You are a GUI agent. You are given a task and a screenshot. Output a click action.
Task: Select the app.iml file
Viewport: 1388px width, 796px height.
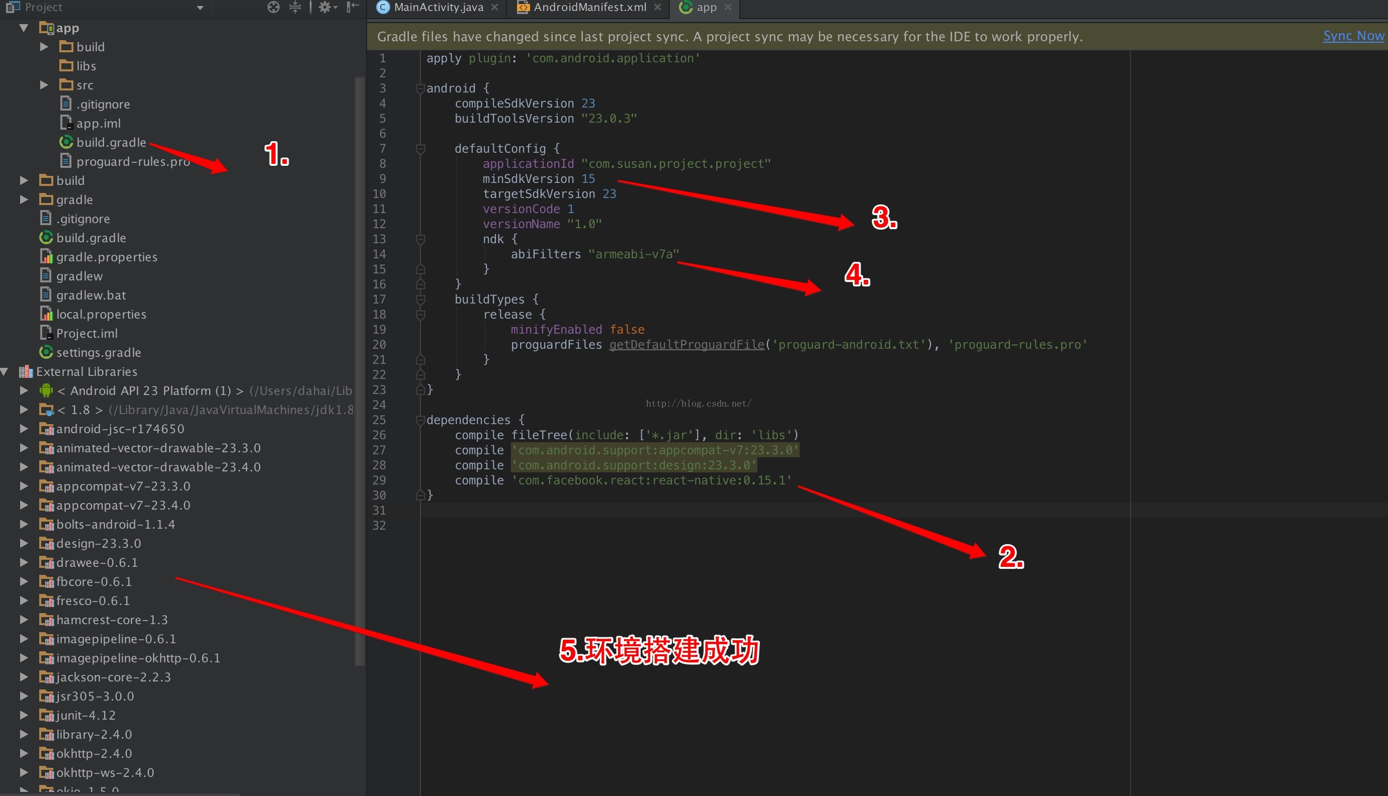pos(99,124)
